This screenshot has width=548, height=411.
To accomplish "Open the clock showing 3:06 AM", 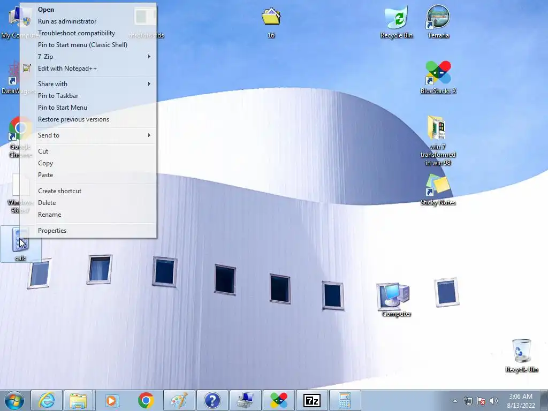I will click(521, 401).
